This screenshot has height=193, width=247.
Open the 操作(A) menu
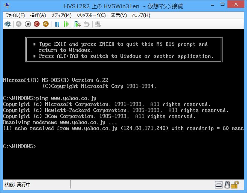tap(38, 15)
